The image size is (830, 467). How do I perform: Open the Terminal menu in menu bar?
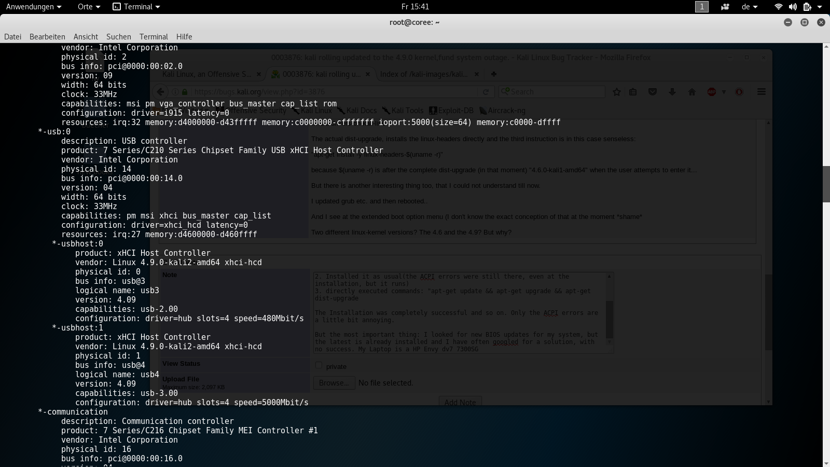154,37
